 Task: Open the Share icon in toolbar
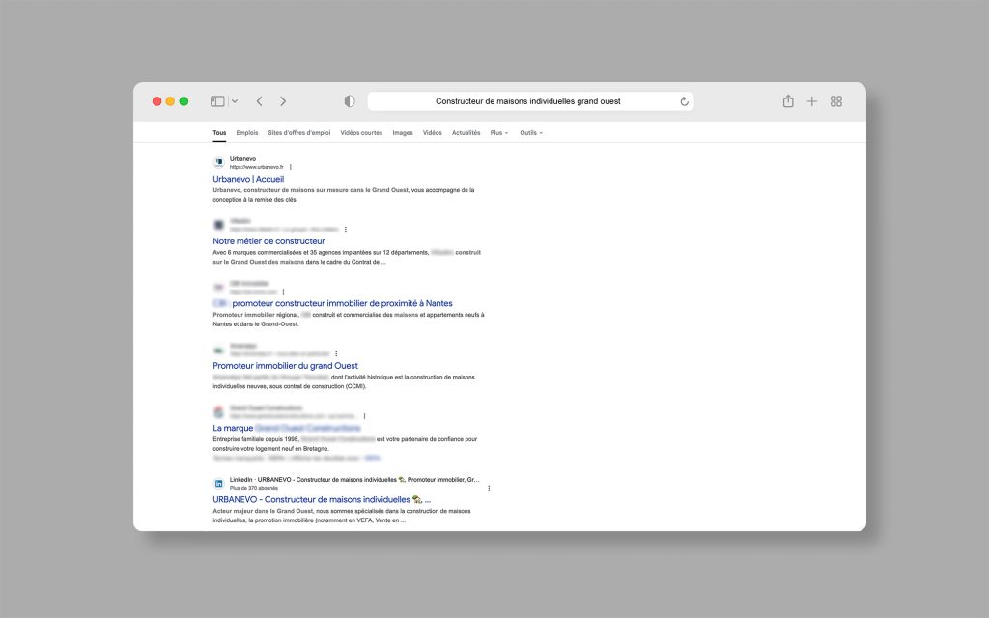788,101
